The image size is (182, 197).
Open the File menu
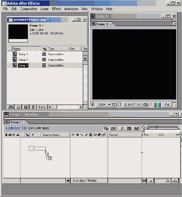(5, 9)
